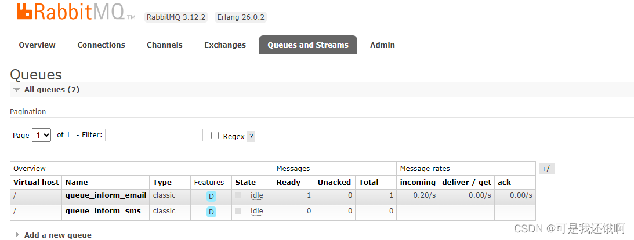Open the Page number dropdown

click(41, 135)
